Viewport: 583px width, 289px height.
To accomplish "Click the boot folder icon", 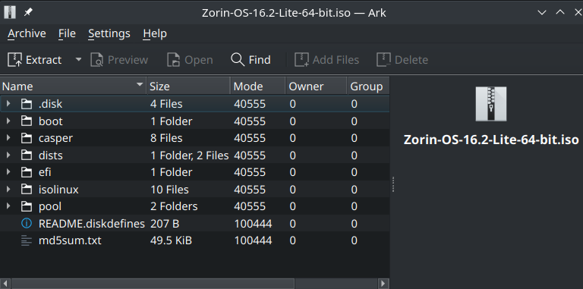I will click(27, 121).
